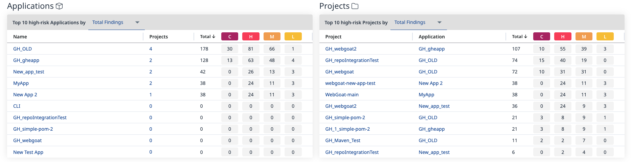Sort Applications by the Total column
This screenshot has height=162, width=631.
click(207, 37)
